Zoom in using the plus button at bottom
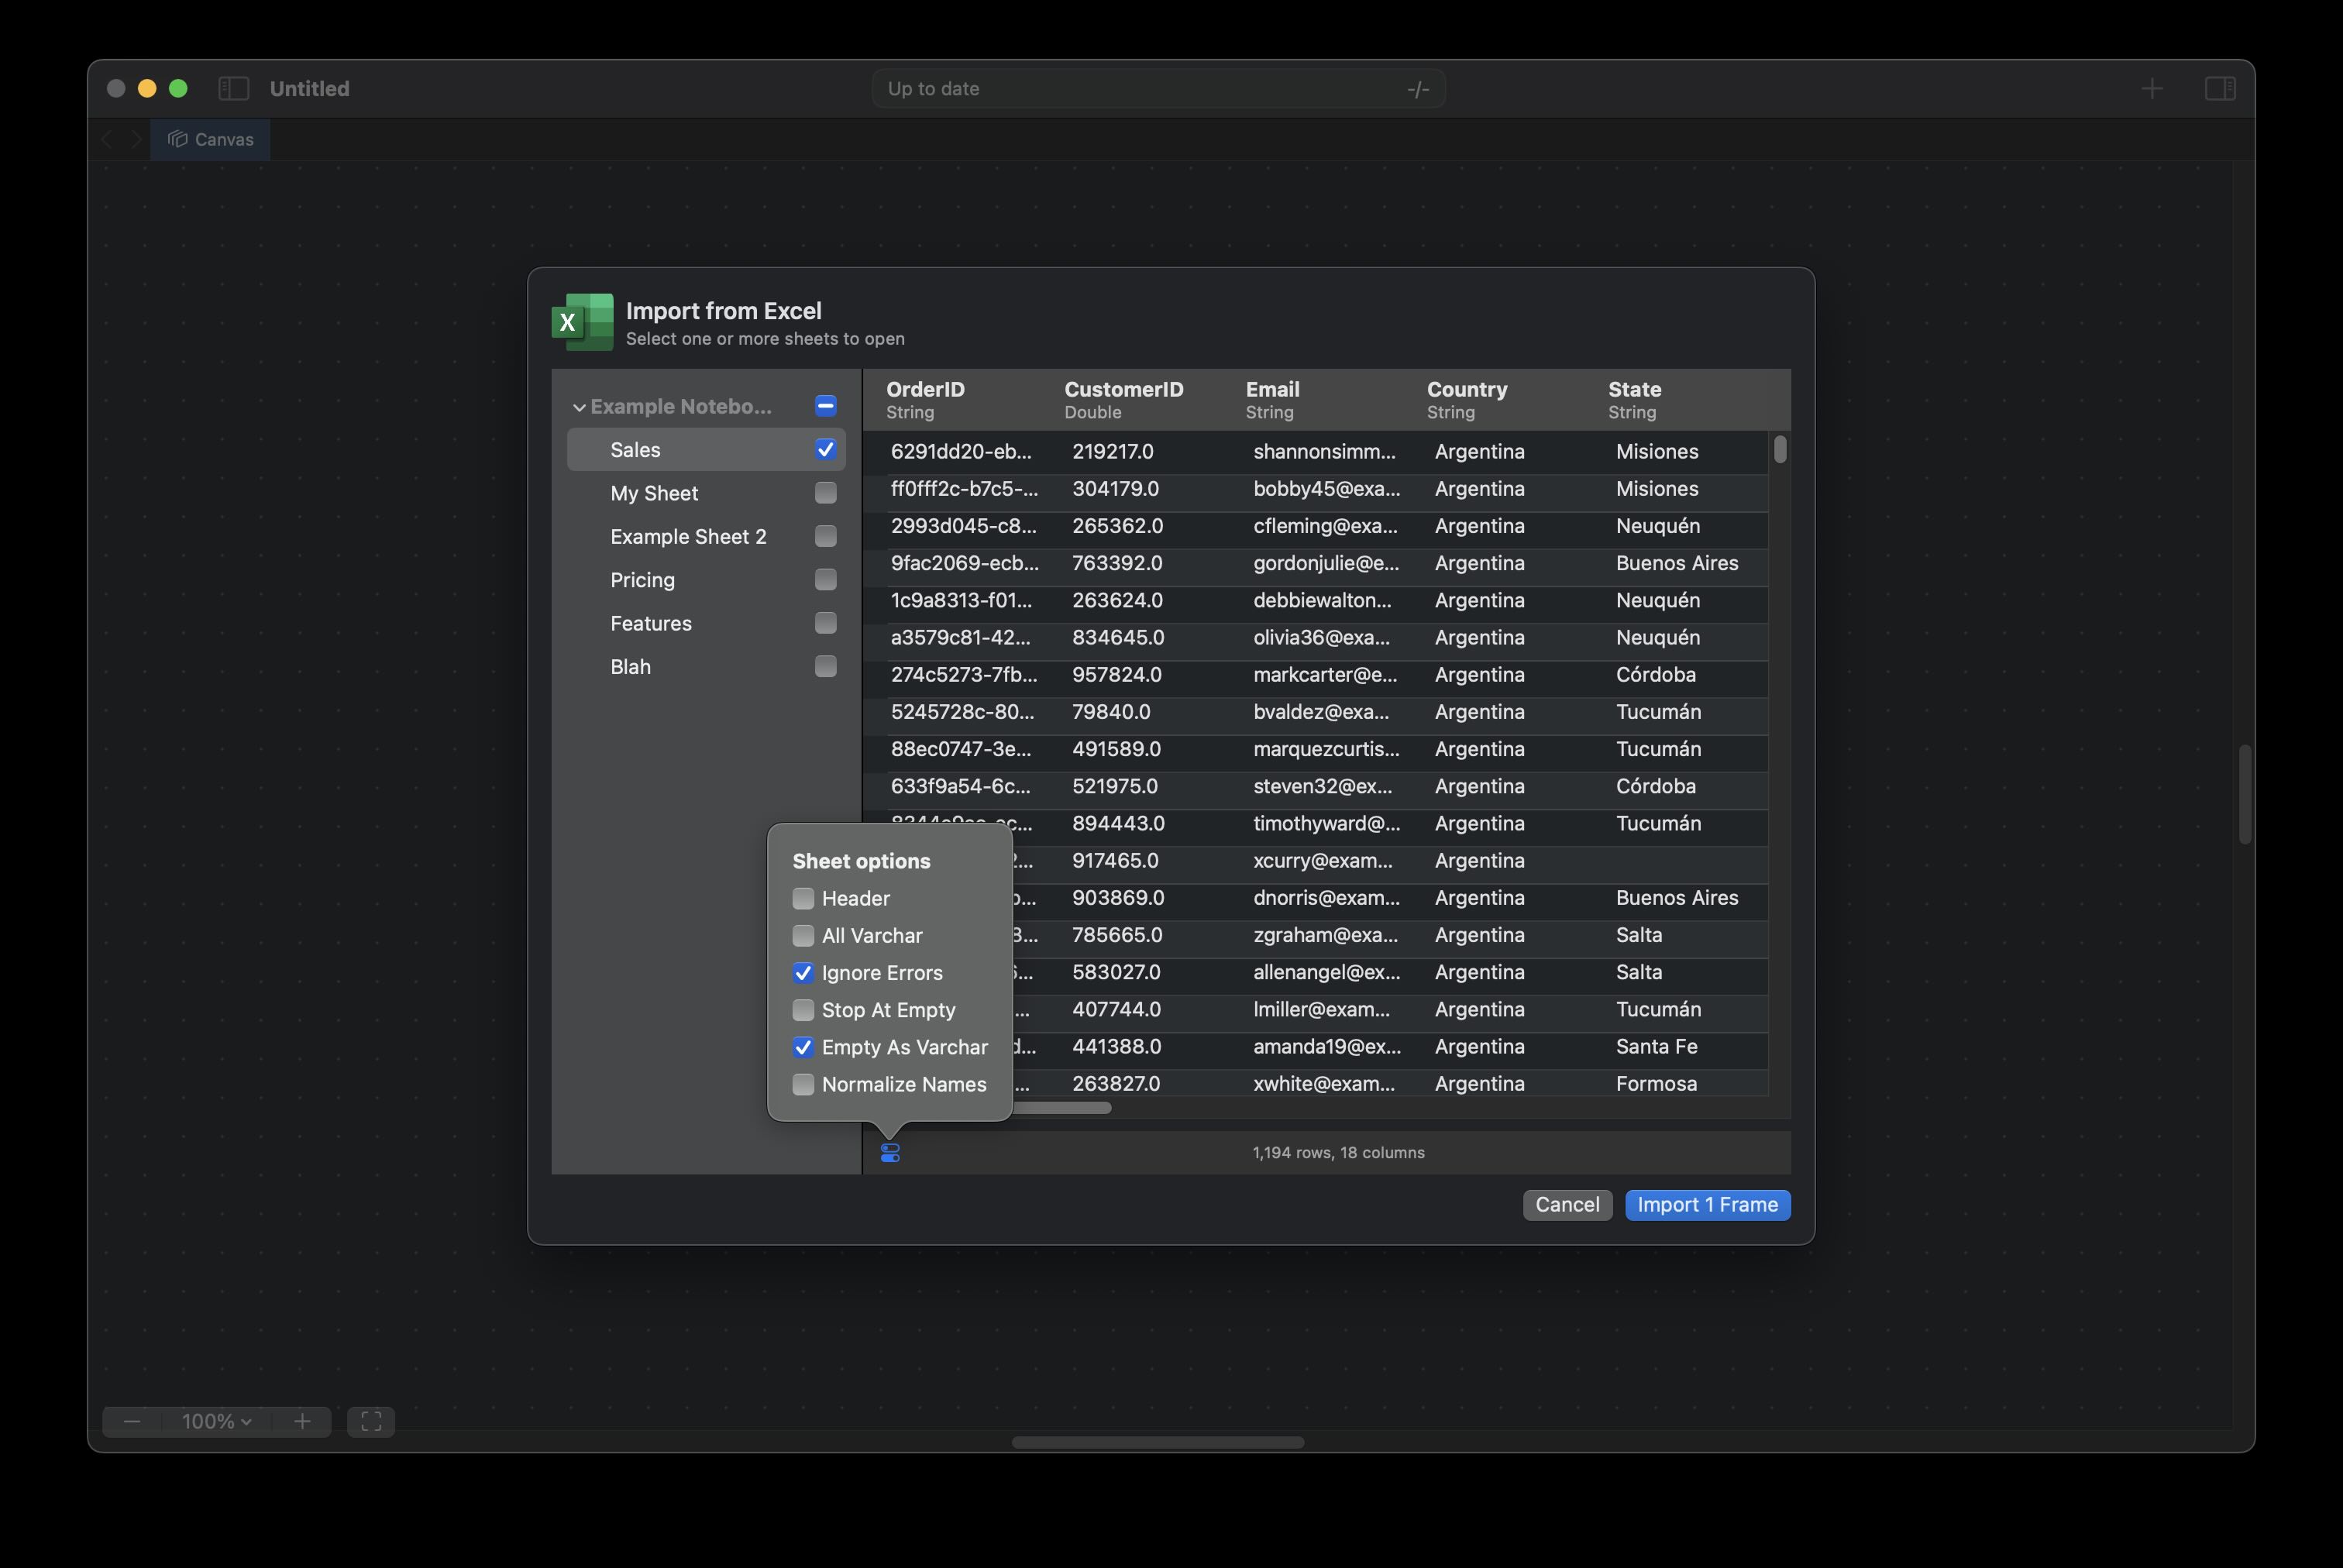2343x1568 pixels. click(x=302, y=1421)
